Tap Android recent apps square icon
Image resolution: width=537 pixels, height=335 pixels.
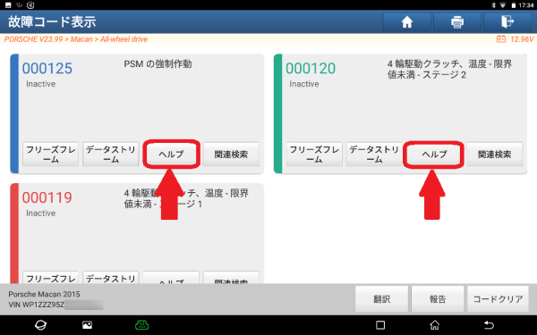click(x=380, y=325)
